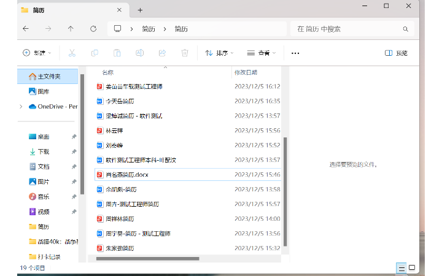442x276 pixels.
Task: Open the 新建 new item menu
Action: coord(37,53)
